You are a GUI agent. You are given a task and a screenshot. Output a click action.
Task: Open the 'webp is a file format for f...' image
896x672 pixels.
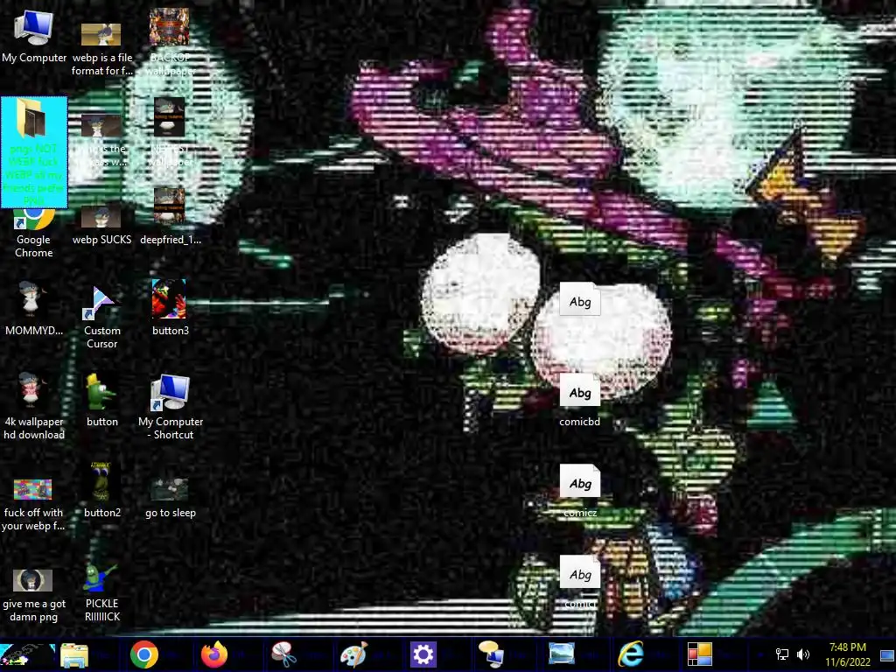click(101, 49)
